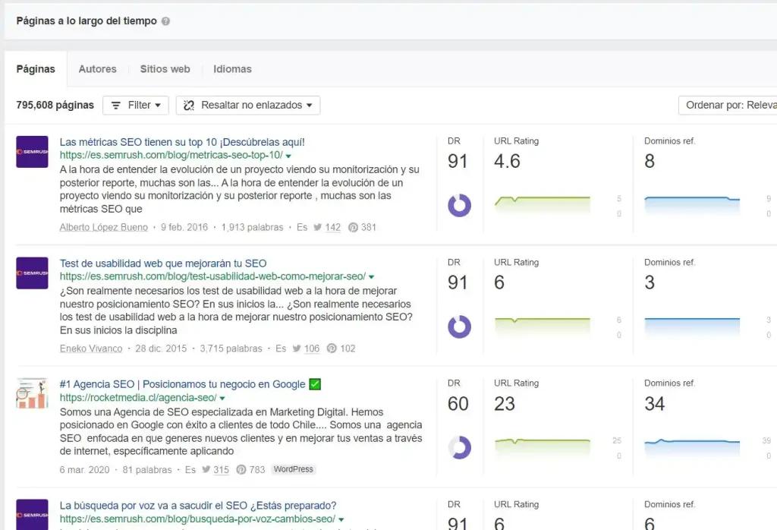Select the Idiomas tab
Image resolution: width=777 pixels, height=530 pixels.
pos(232,68)
